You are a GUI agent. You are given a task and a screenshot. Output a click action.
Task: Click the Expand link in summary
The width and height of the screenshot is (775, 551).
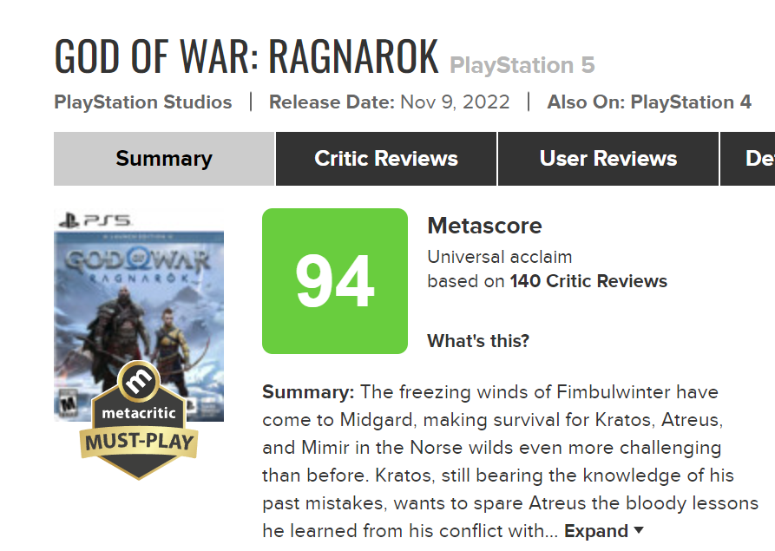pos(595,530)
